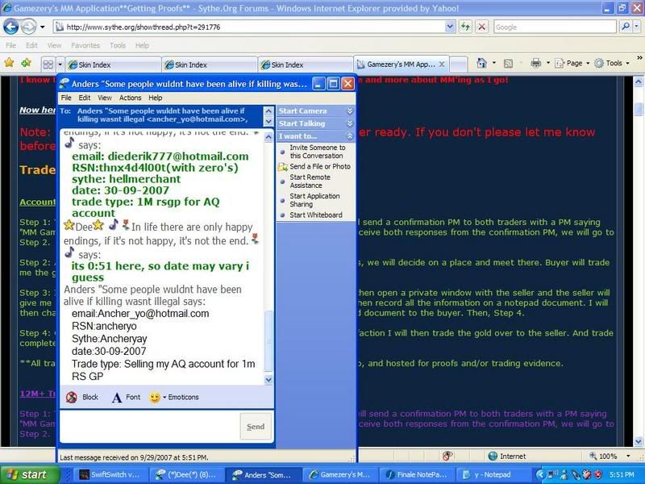Viewport: 645px width, 484px height.
Task: Click browser page scrollbar down arrow
Action: [639, 442]
